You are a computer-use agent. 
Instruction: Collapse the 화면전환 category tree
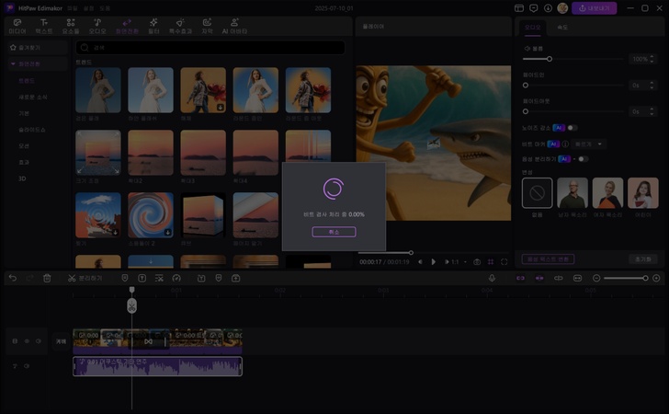click(13, 63)
